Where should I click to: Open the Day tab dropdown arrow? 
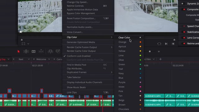tap(8, 59)
